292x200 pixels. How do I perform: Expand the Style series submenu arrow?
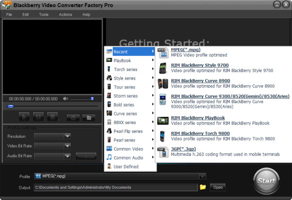click(153, 78)
